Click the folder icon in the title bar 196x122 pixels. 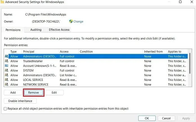[x=2, y=2]
